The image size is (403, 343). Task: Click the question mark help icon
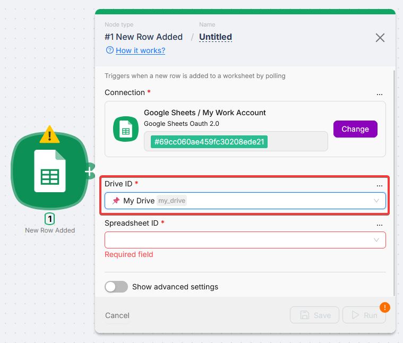pos(109,50)
